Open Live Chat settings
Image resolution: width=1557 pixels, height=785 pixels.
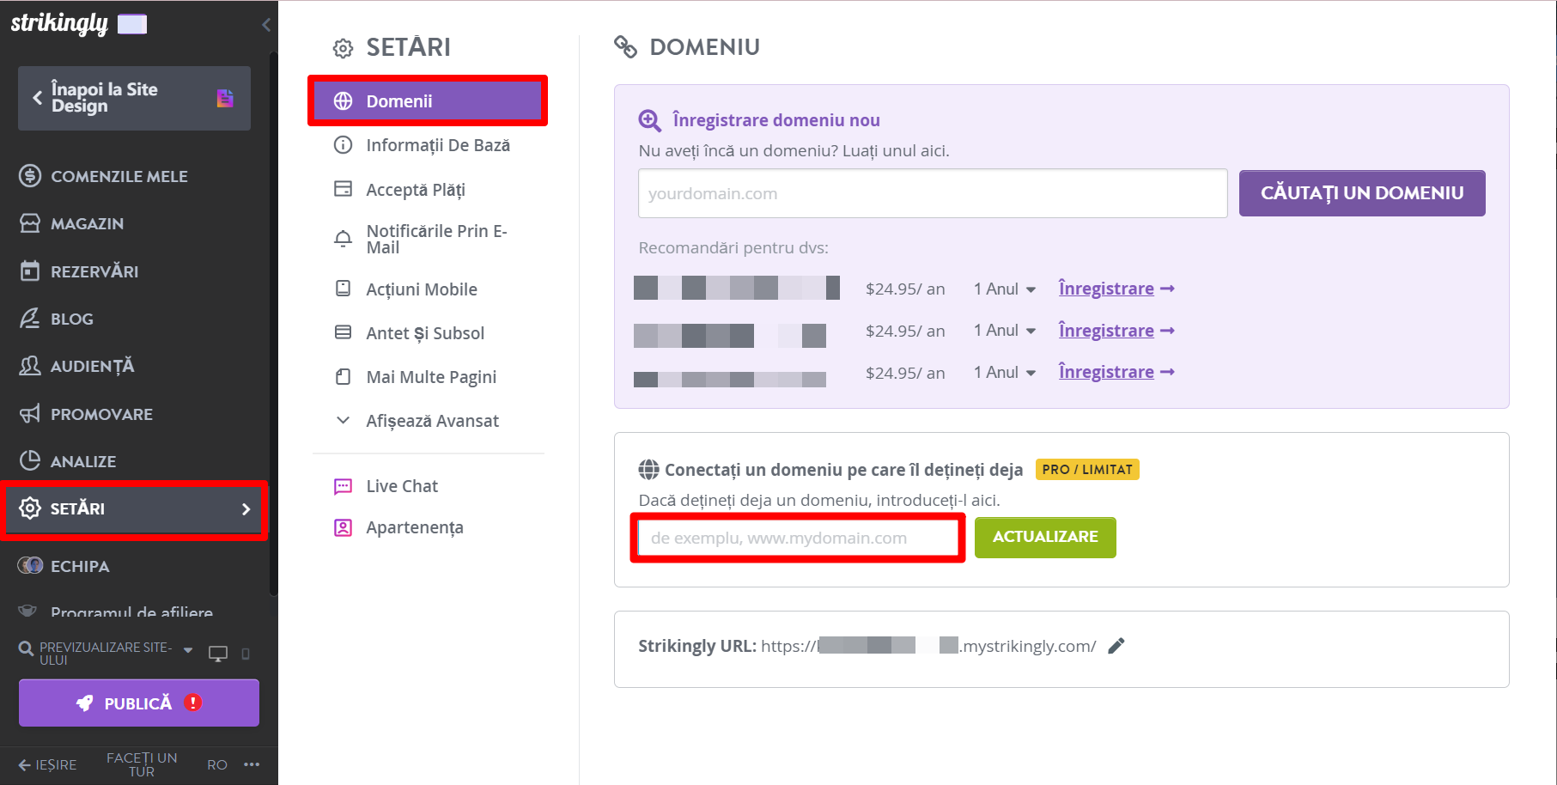pyautogui.click(x=402, y=486)
